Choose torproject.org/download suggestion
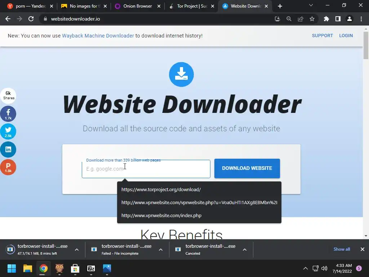 tap(199, 190)
